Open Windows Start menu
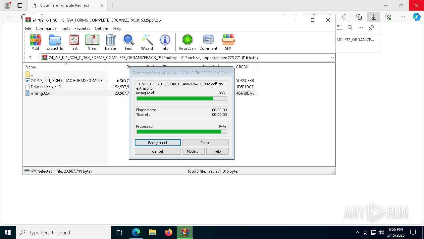This screenshot has width=424, height=239. 8,232
